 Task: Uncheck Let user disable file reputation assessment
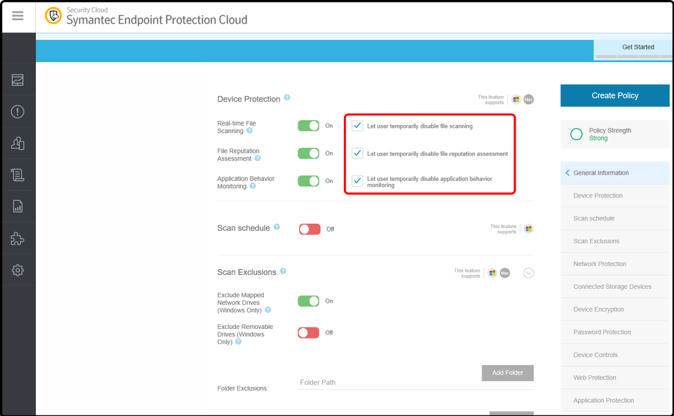tap(357, 153)
